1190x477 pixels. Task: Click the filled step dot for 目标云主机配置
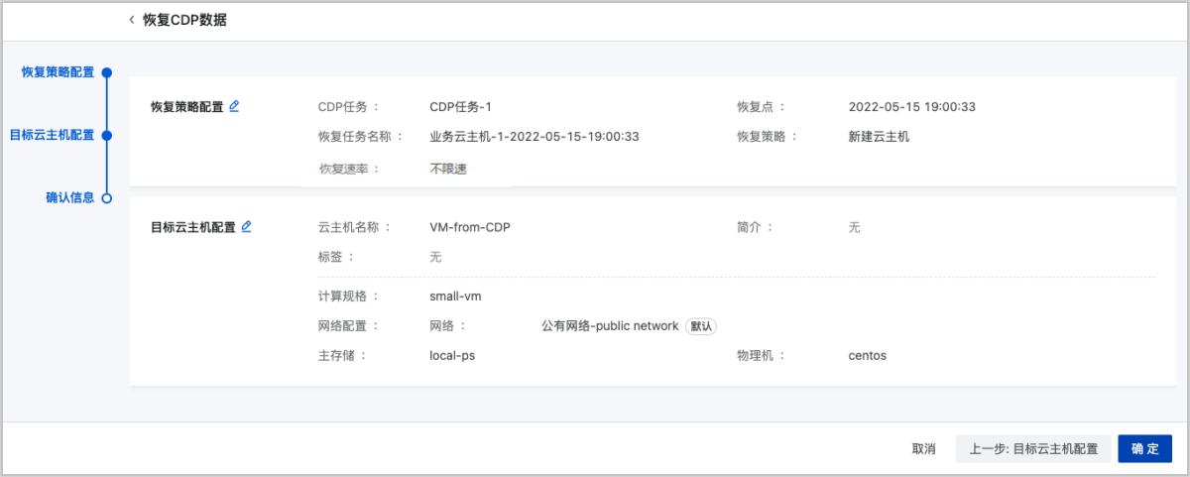[107, 135]
